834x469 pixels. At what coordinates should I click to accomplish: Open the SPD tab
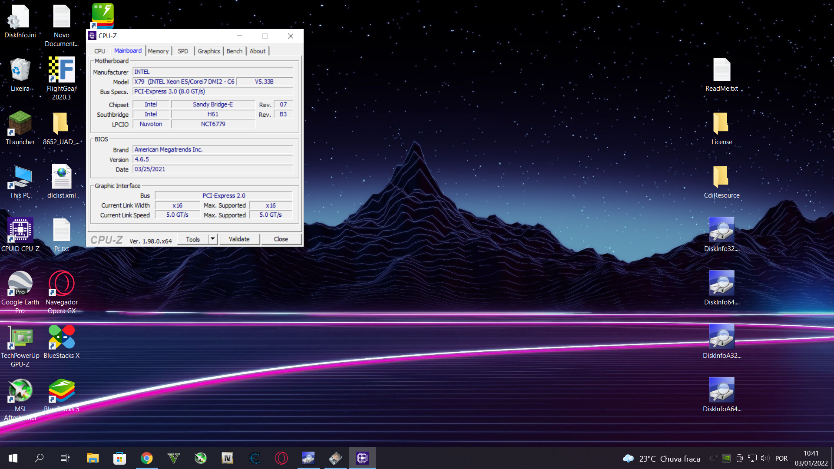[183, 51]
